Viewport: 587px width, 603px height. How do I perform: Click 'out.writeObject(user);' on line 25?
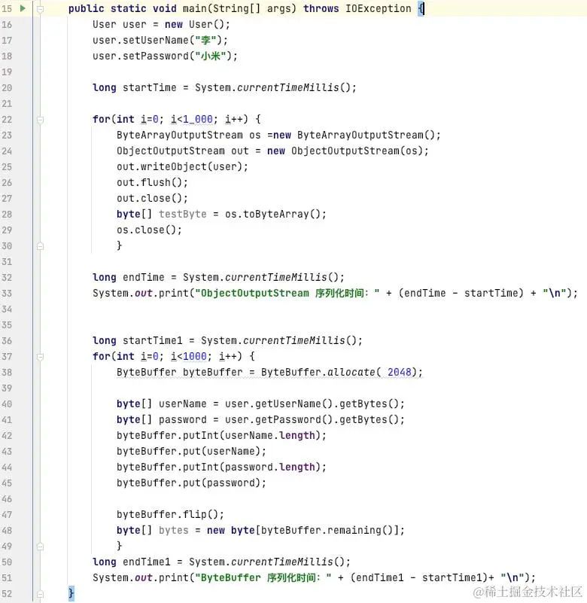click(x=183, y=166)
